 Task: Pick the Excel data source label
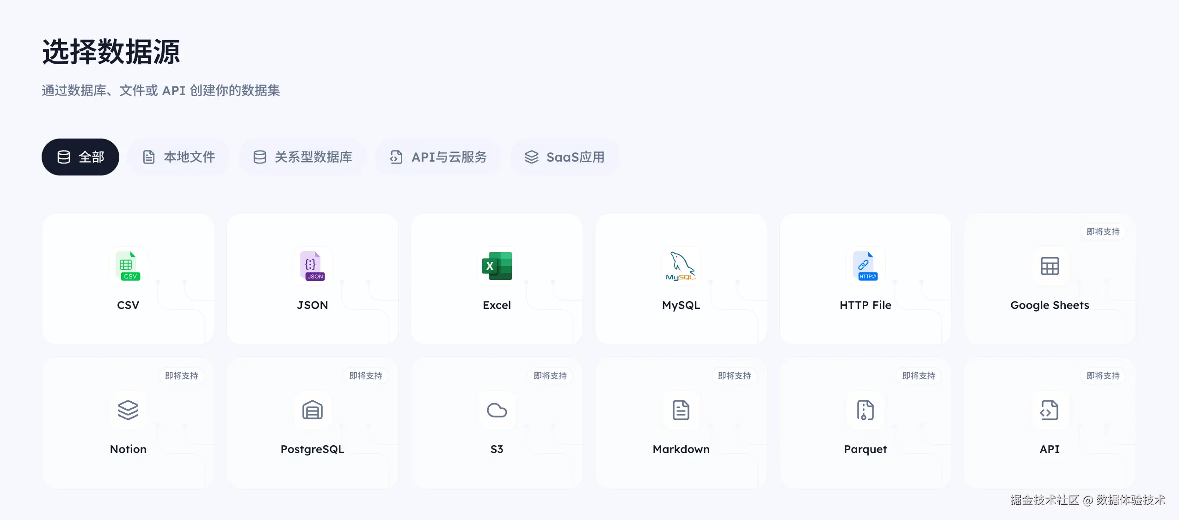pos(497,305)
